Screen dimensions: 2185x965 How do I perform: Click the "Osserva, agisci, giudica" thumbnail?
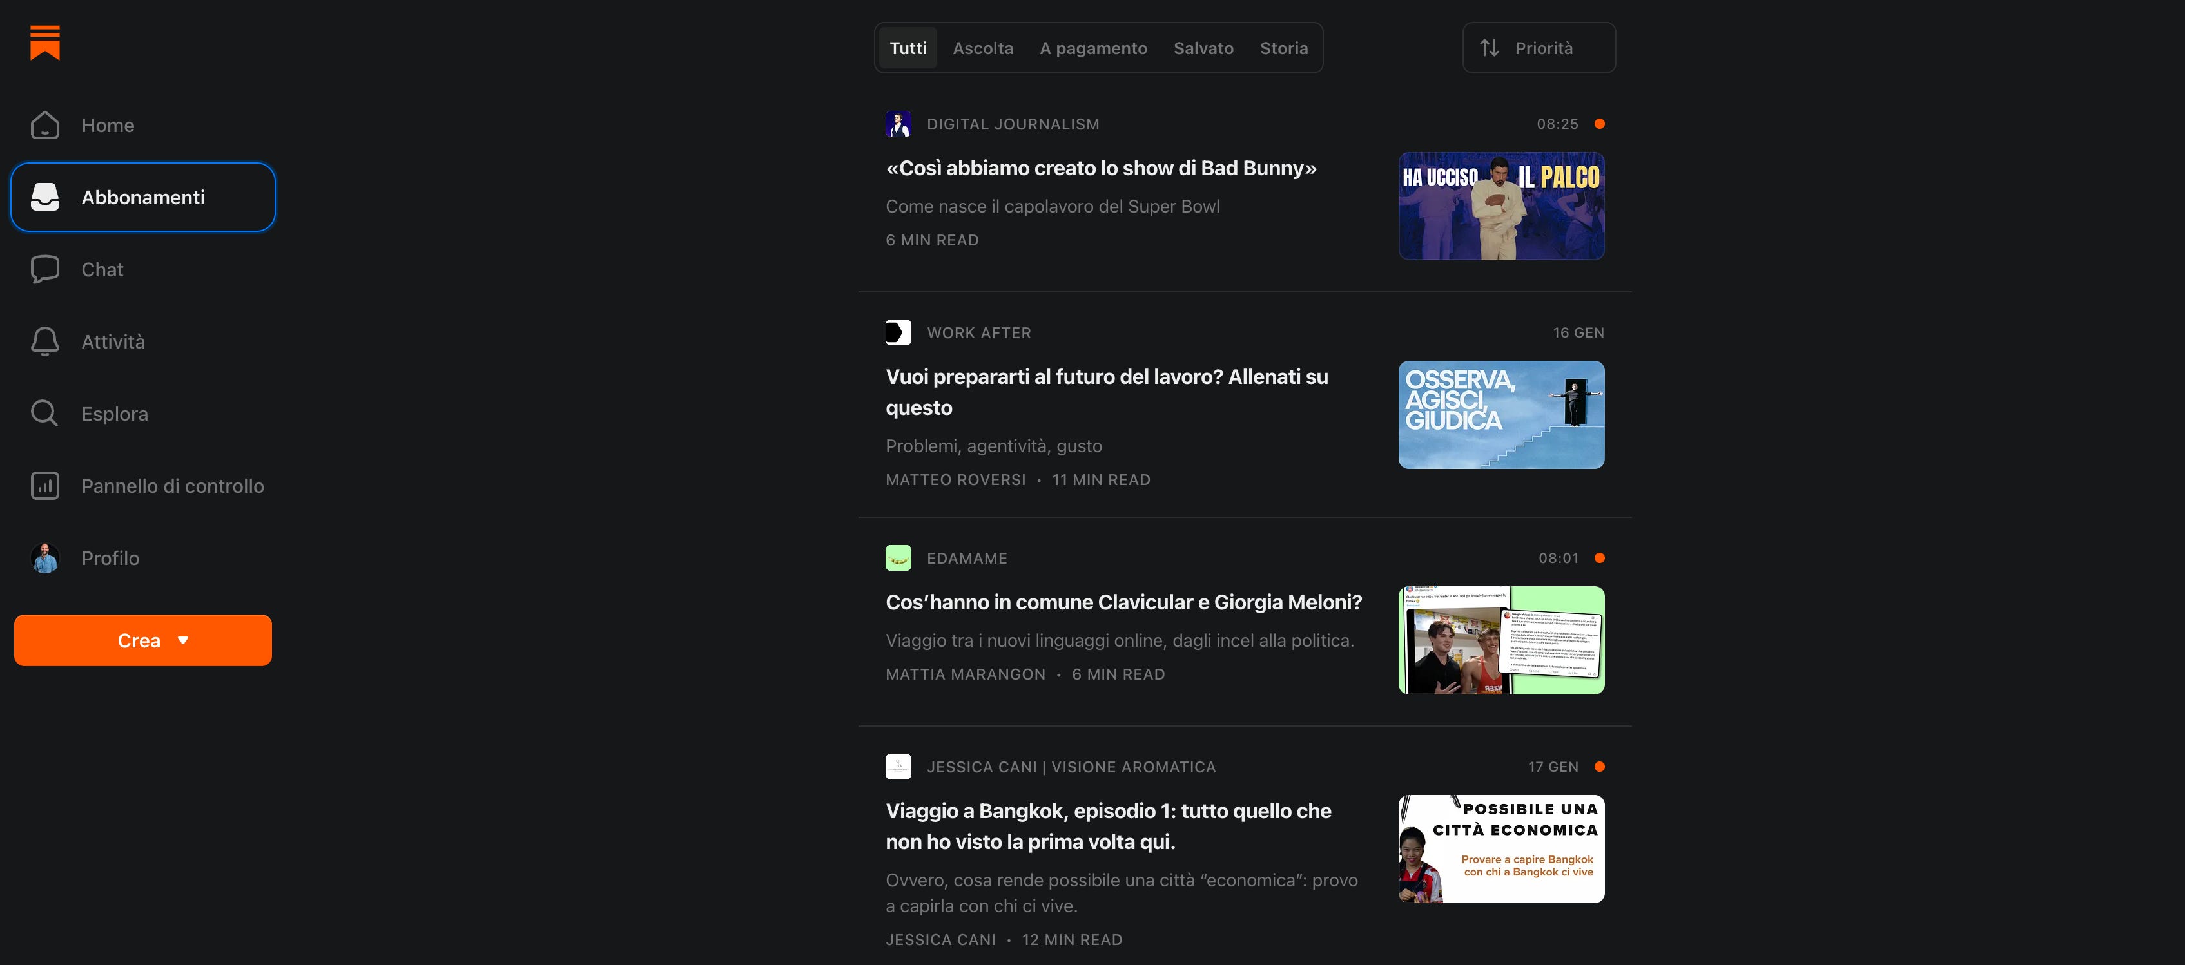(1501, 415)
